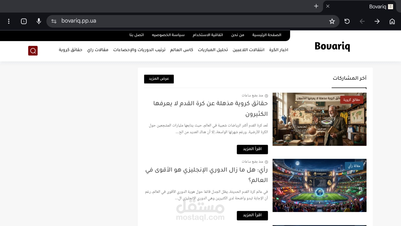The height and width of the screenshot is (226, 401).
Task: Select the Bovariq browser tab
Action: click(360, 7)
